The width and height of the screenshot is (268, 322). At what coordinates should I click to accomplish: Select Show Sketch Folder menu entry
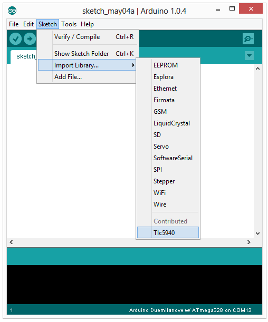[87, 54]
